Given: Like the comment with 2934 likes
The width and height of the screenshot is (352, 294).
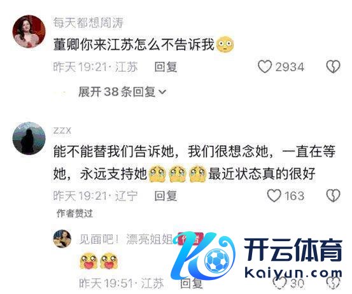Looking at the screenshot, I should [265, 66].
